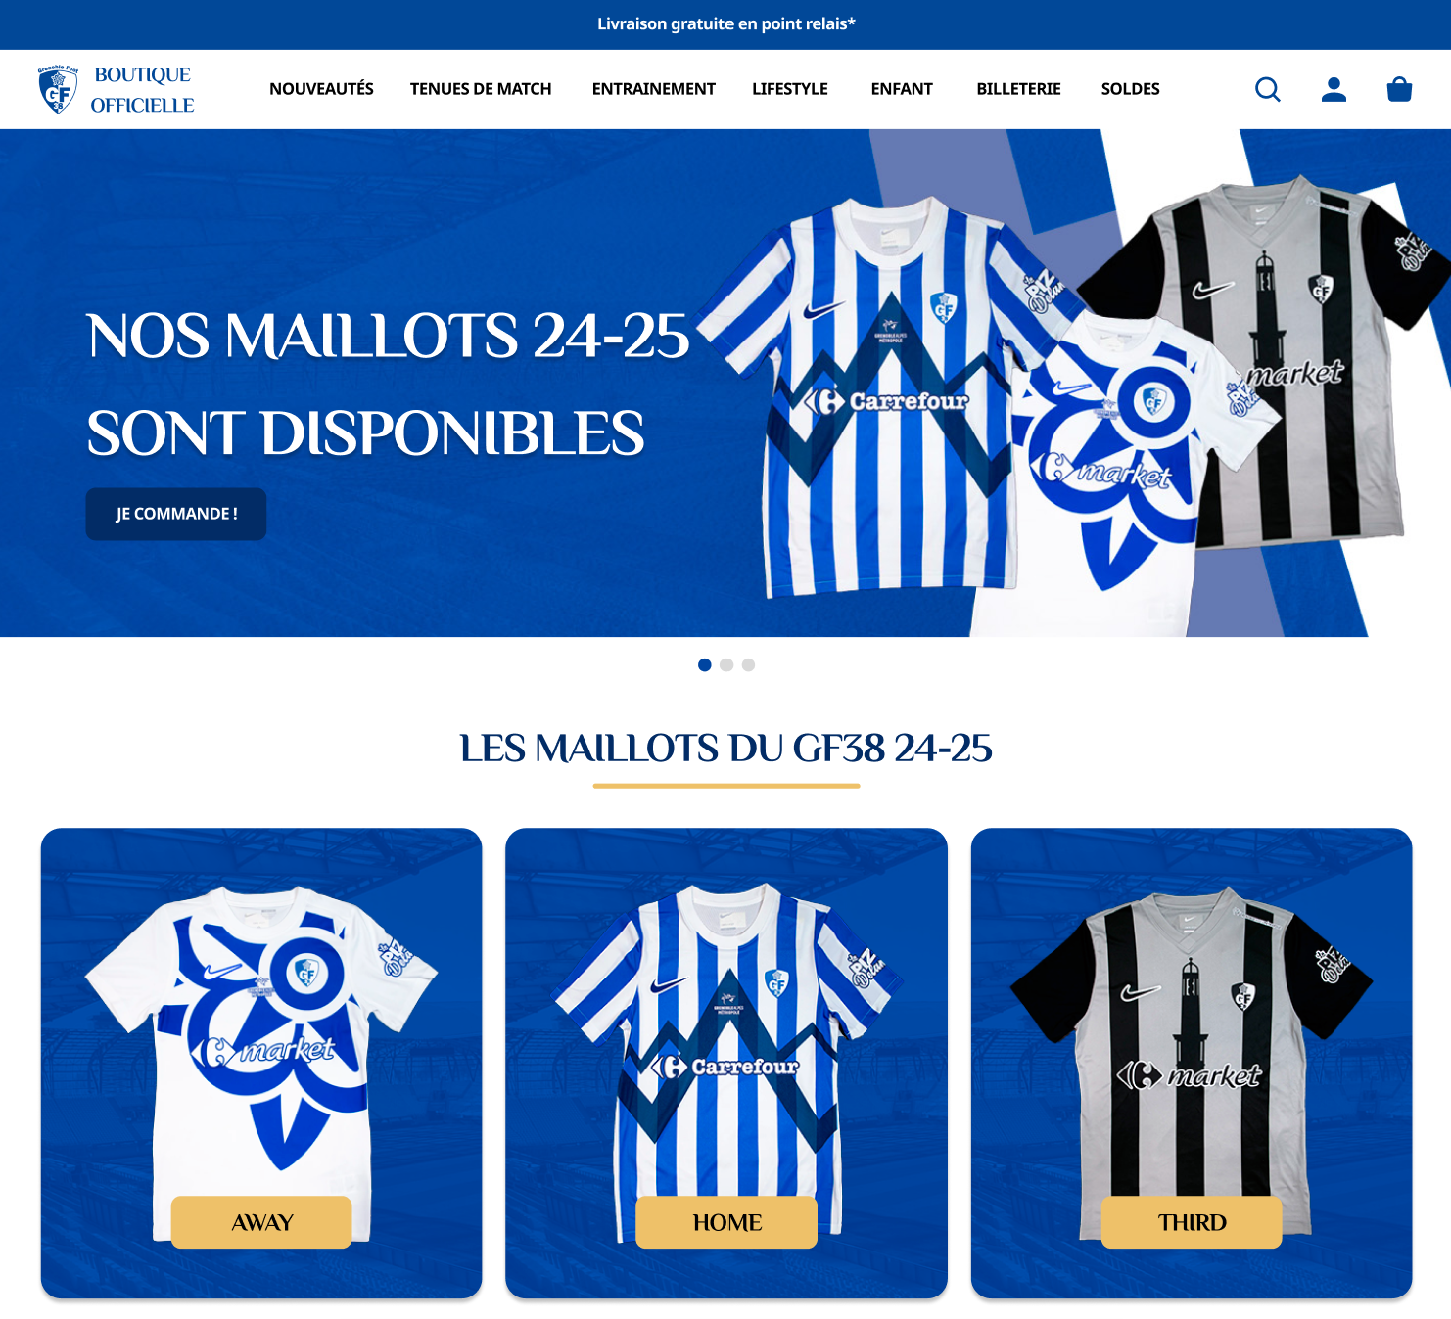Go to Boutique Officielle home link
The width and height of the screenshot is (1451, 1319).
point(142,90)
